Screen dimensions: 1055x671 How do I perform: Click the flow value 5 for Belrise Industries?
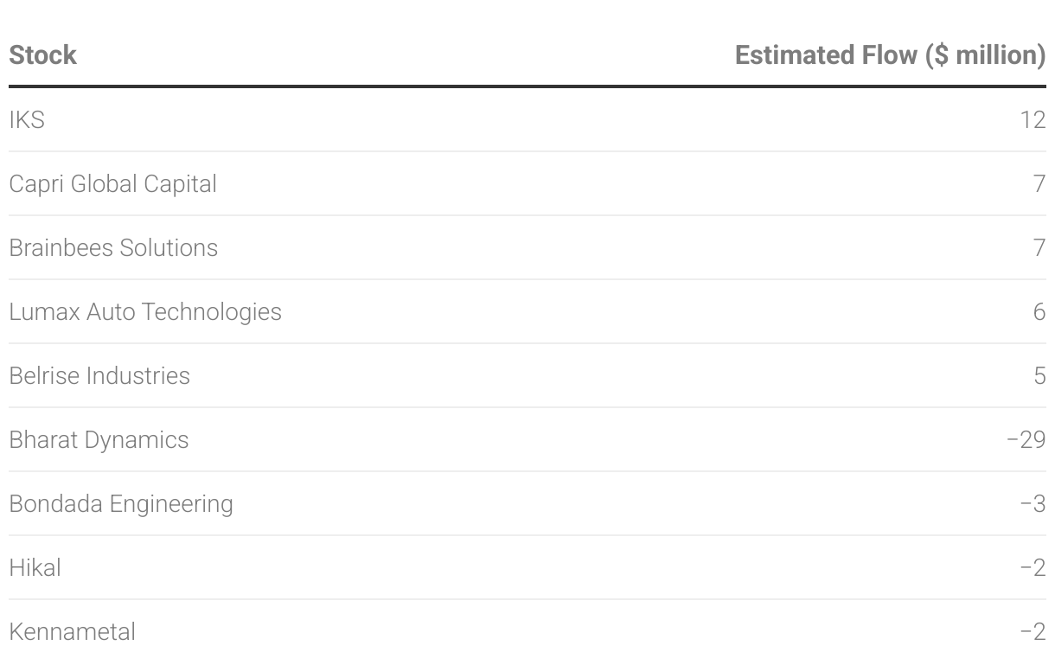click(1039, 375)
